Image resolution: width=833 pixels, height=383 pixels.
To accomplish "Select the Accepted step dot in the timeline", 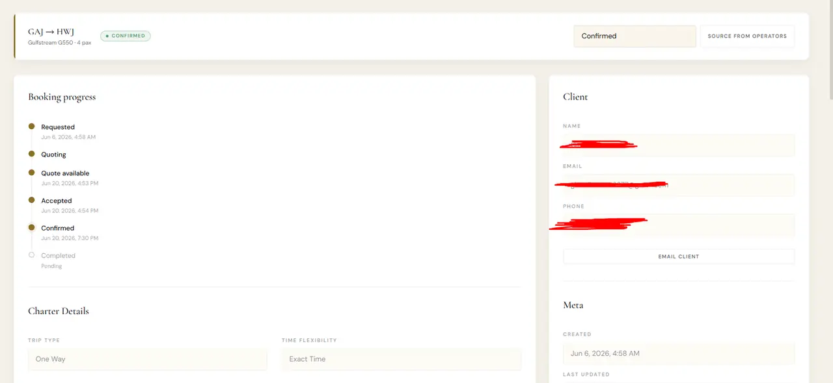I will tap(31, 200).
